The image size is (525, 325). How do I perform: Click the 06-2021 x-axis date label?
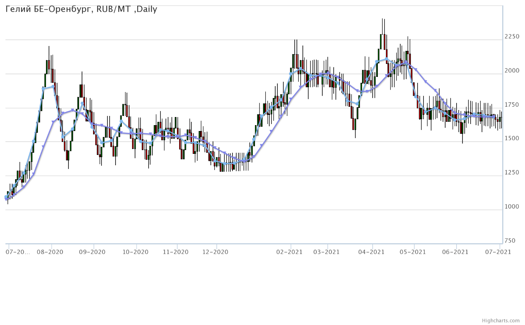(455, 252)
